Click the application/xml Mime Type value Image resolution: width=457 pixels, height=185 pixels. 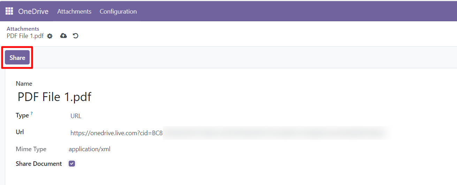90,149
